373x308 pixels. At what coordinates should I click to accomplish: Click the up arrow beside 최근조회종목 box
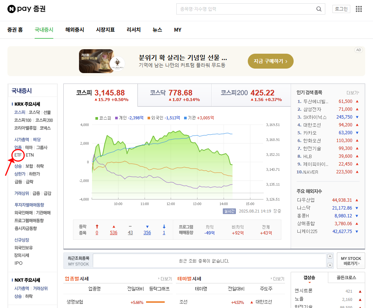tap(330, 256)
